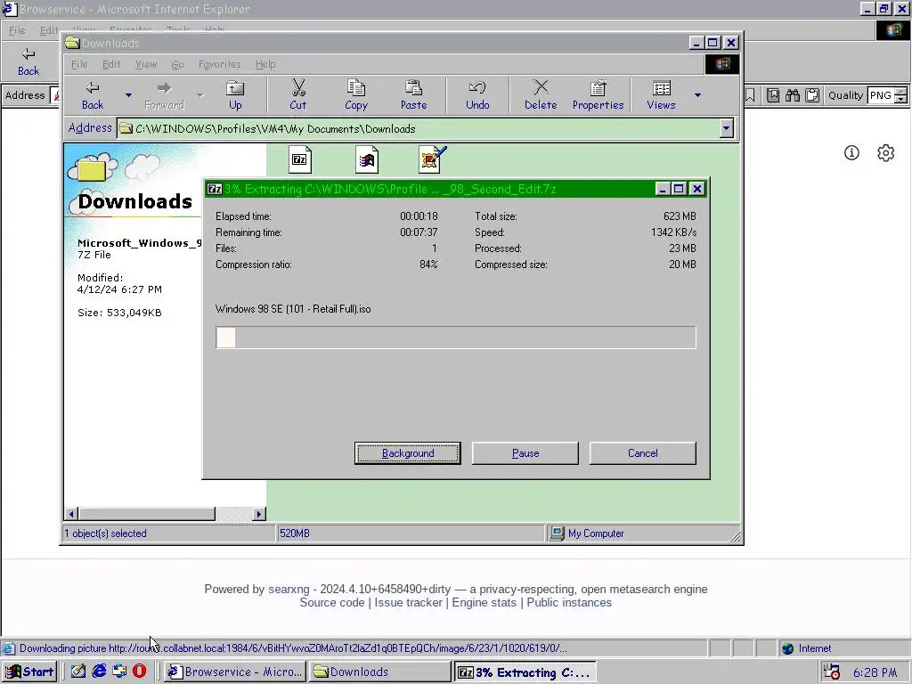Cancel the extraction
This screenshot has width=912, height=684.
point(643,453)
